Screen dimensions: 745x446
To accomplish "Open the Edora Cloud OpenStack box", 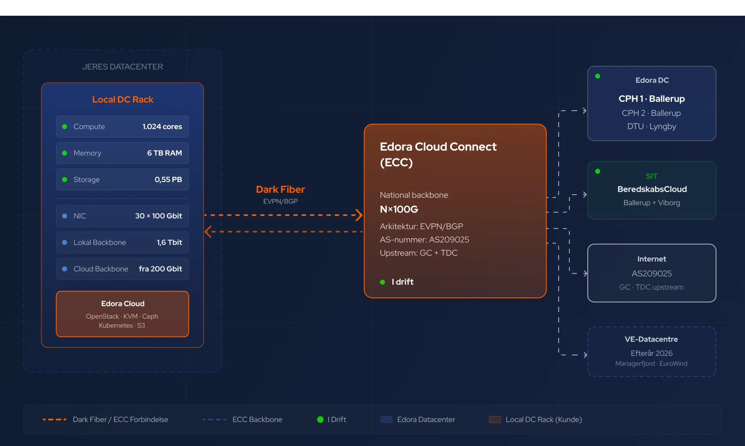I will pyautogui.click(x=122, y=314).
